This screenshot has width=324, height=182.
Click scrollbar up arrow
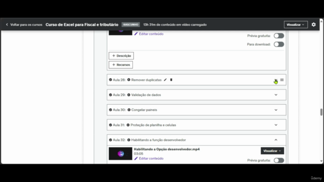pyautogui.click(x=321, y=21)
